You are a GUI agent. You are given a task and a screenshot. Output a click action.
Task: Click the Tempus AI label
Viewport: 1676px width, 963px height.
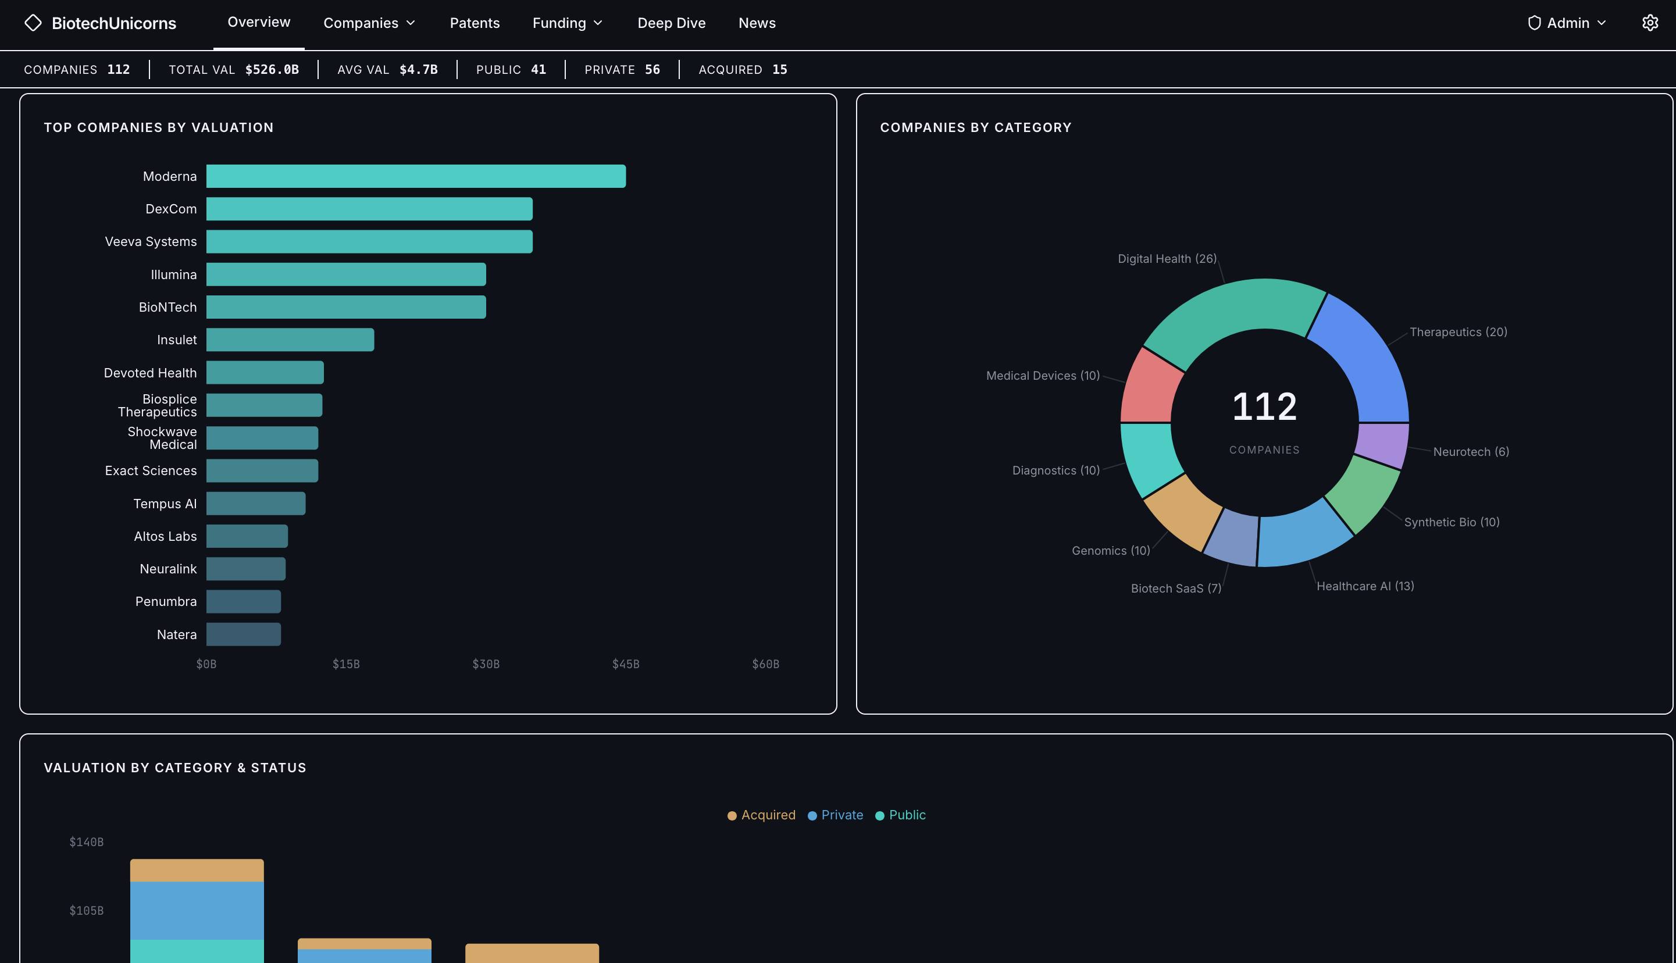165,504
